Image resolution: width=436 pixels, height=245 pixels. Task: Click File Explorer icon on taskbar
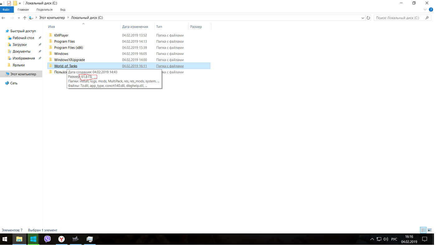coord(19,239)
